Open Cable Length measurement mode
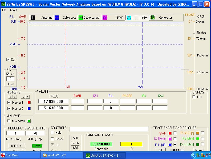 click(x=81, y=18)
